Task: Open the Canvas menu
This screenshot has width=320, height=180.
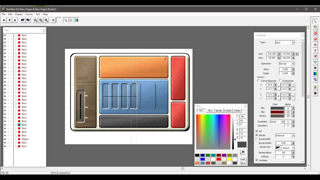Action: click(29, 14)
